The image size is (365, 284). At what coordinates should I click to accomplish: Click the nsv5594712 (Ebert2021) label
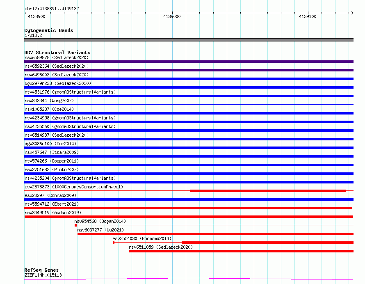(52, 204)
